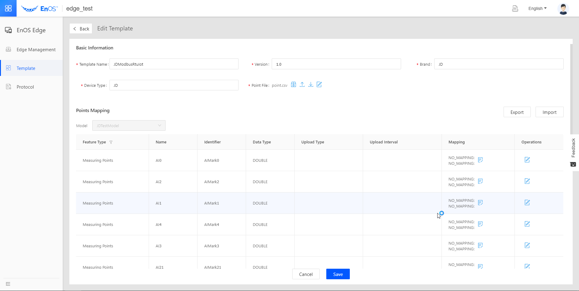This screenshot has width=579, height=291.
Task: Click the Export button
Action: pyautogui.click(x=517, y=112)
